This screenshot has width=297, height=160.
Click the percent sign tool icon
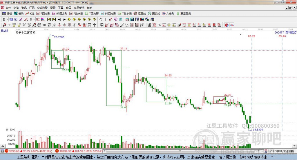(159, 25)
